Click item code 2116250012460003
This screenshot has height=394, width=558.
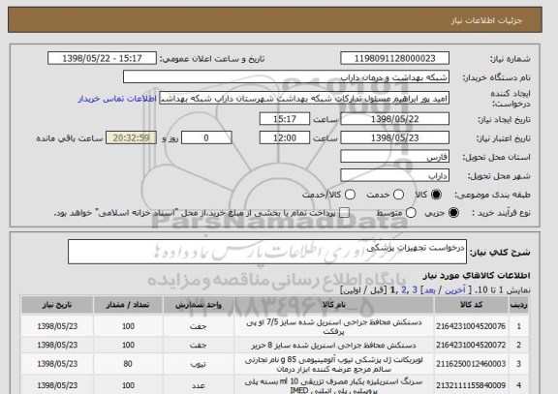tap(471, 364)
